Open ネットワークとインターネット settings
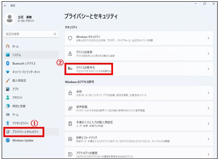The width and height of the screenshot is (218, 159). click(x=31, y=72)
